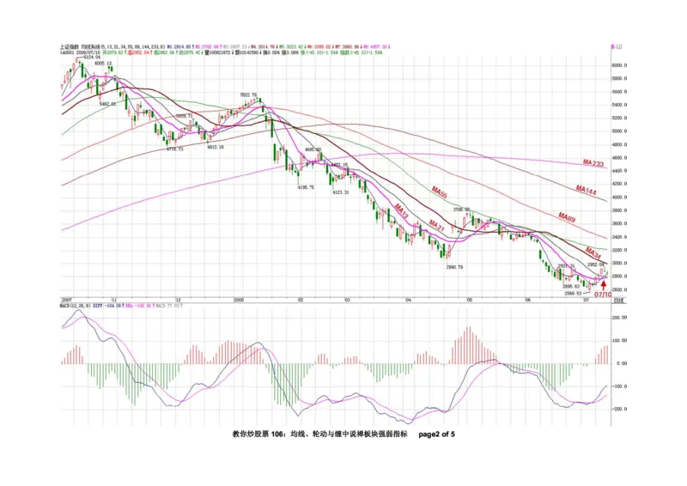This screenshot has height=486, width=687.
Task: Click the 6000 level on price axis
Action: (x=617, y=65)
